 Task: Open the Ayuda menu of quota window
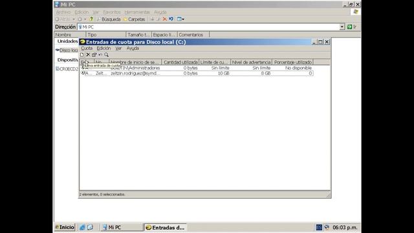coord(133,49)
